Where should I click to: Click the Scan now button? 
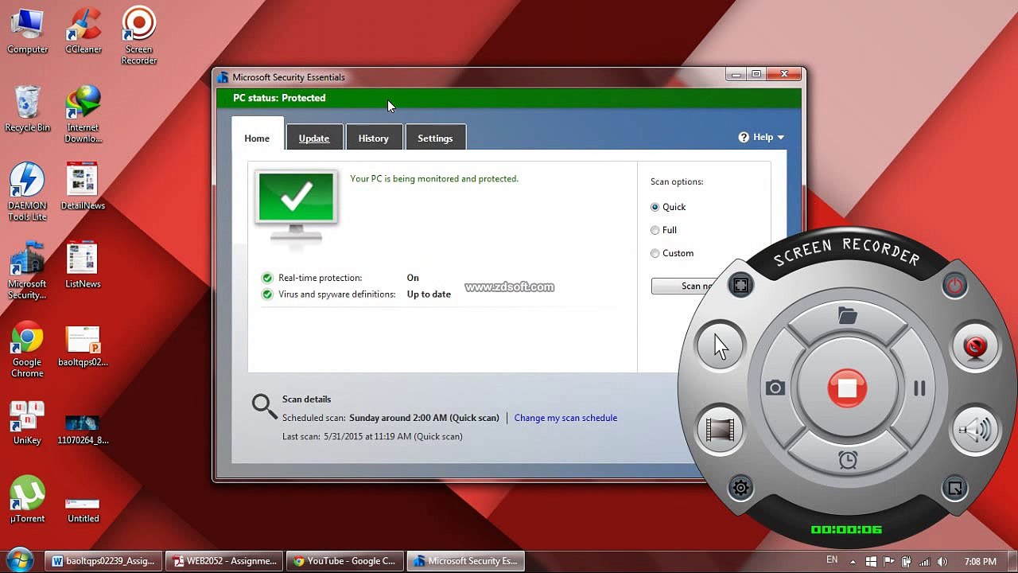pyautogui.click(x=682, y=286)
